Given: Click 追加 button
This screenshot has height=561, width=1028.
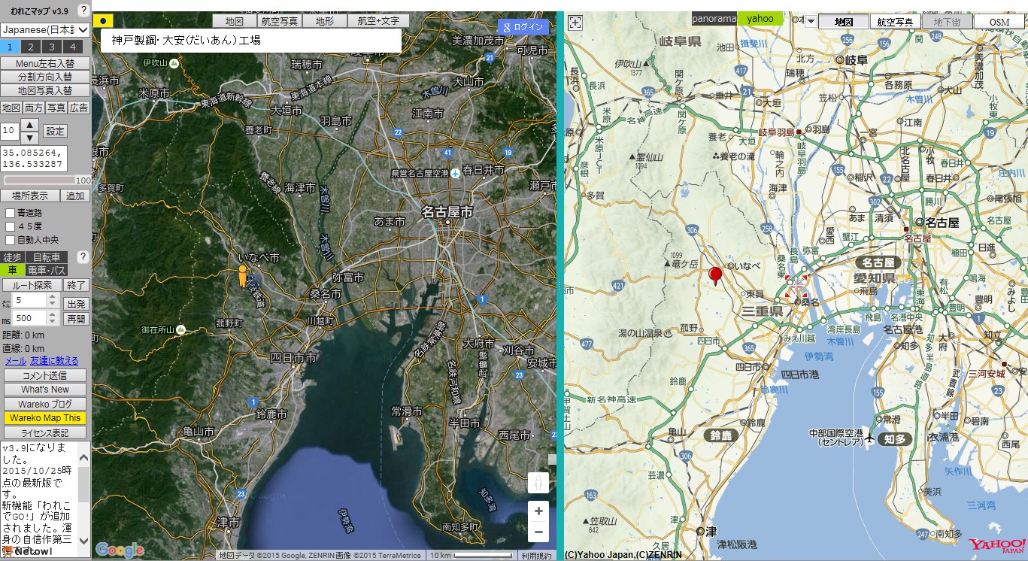Looking at the screenshot, I should (x=75, y=196).
